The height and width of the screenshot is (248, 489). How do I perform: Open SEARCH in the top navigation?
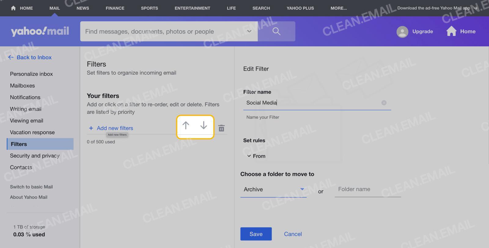261,8
